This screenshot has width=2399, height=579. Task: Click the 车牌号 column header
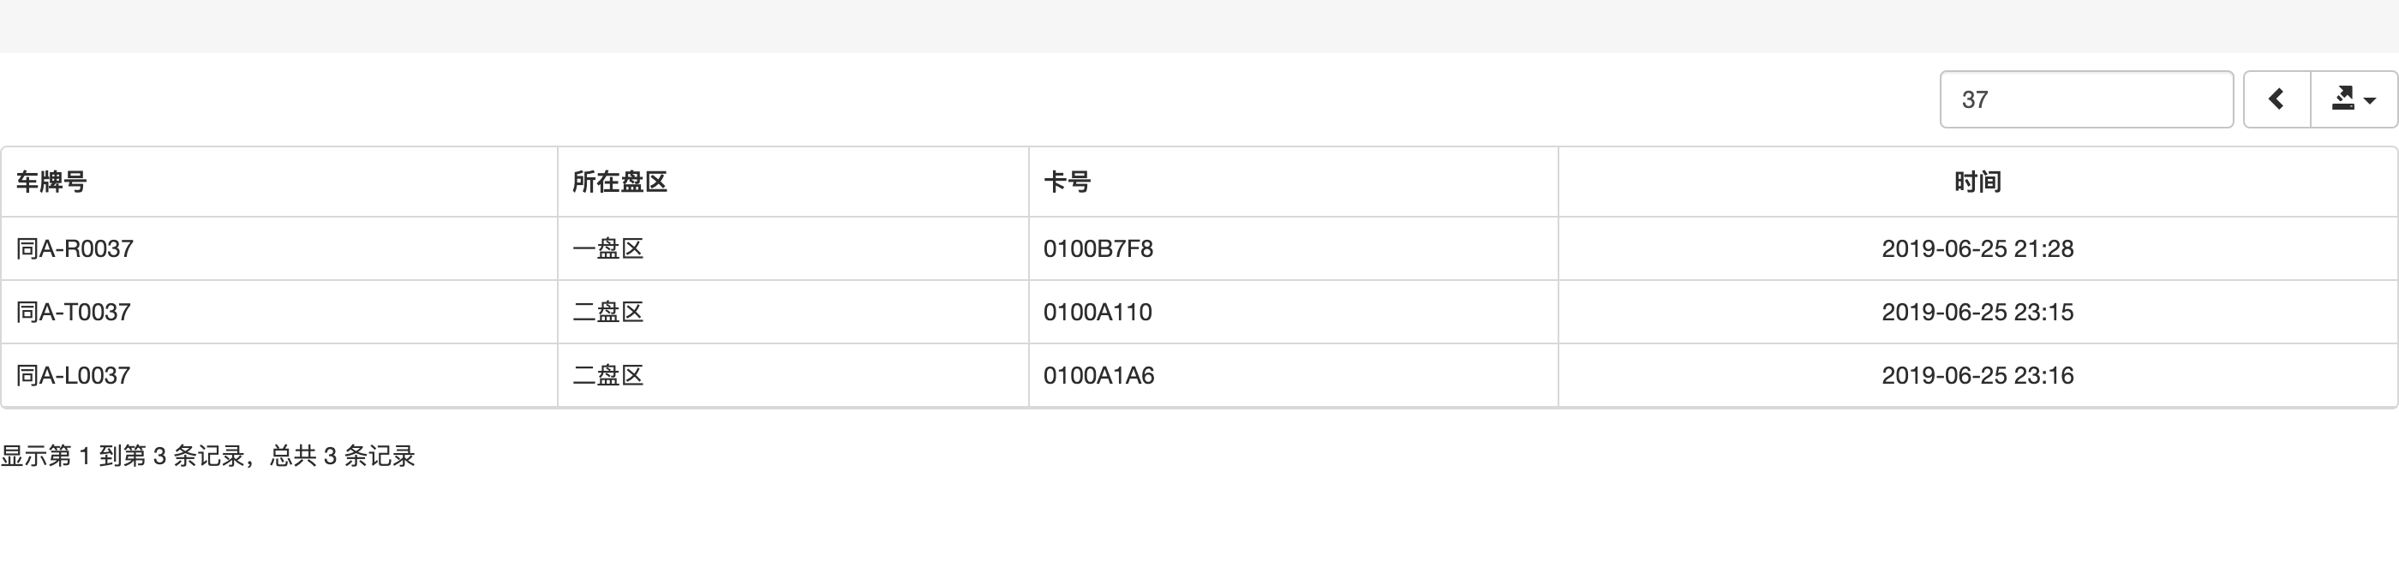(x=51, y=182)
